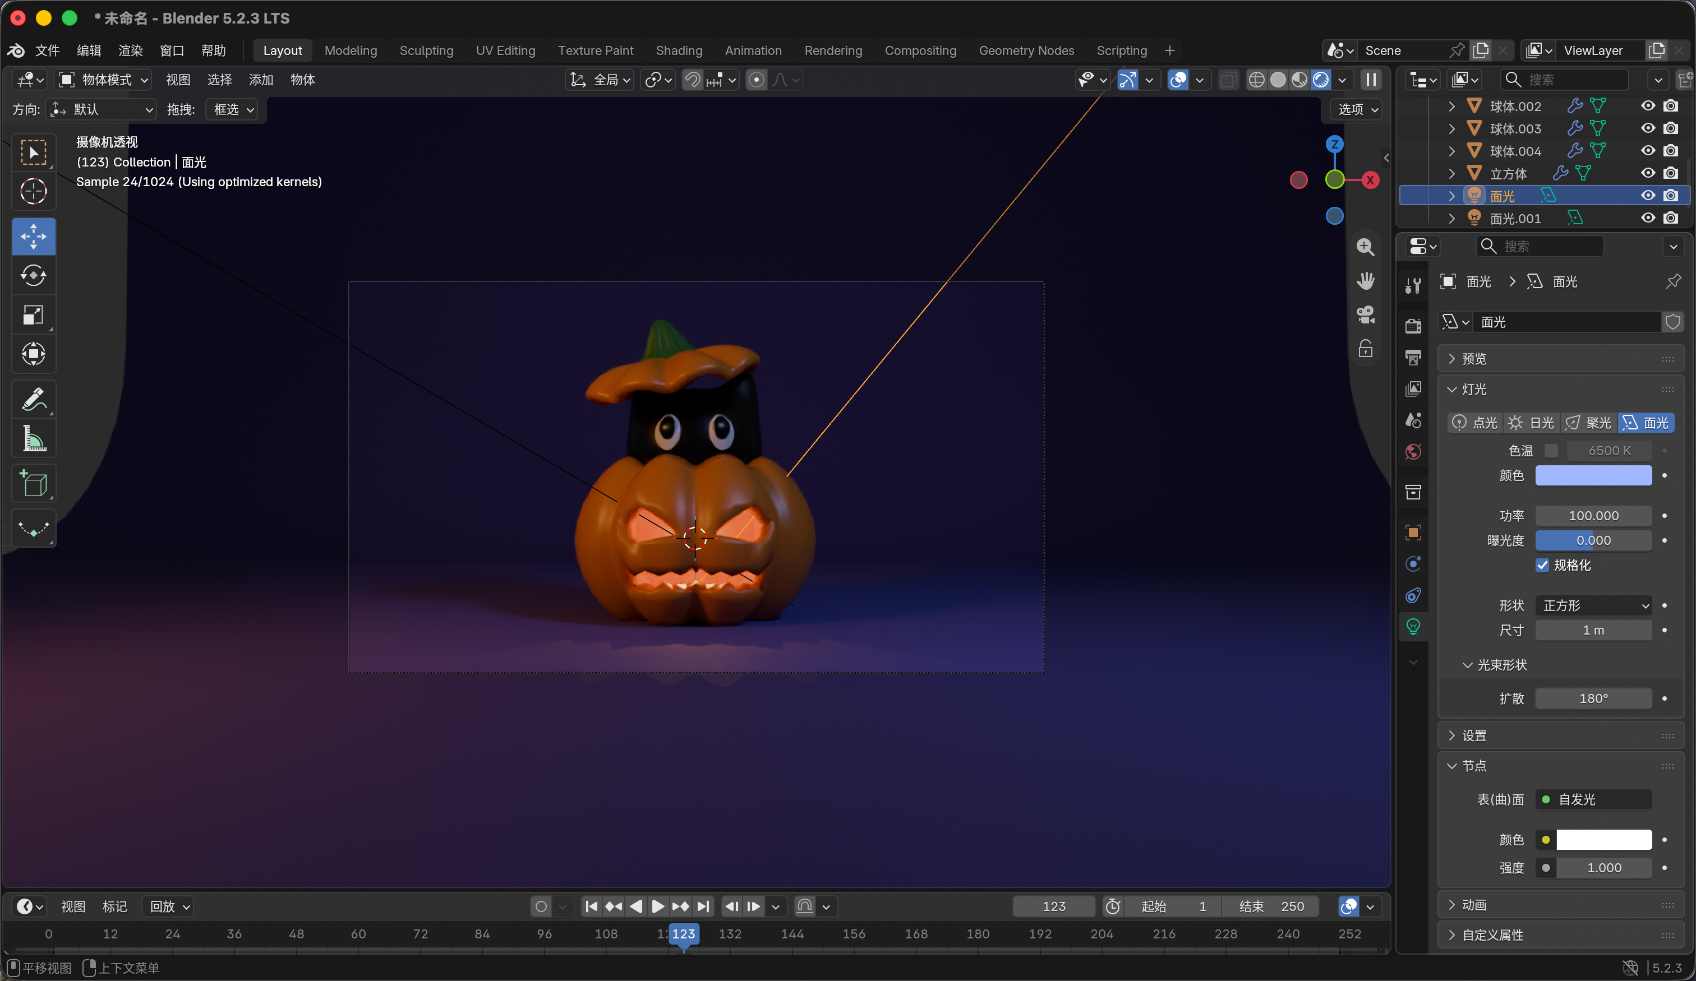1696x981 pixels.
Task: Open the Object properties tab icon
Action: point(1413,532)
